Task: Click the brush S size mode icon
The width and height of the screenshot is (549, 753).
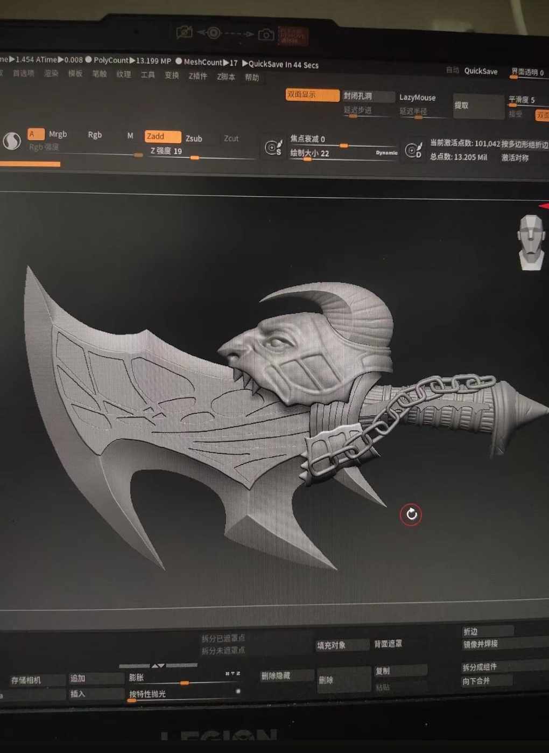Action: 273,147
